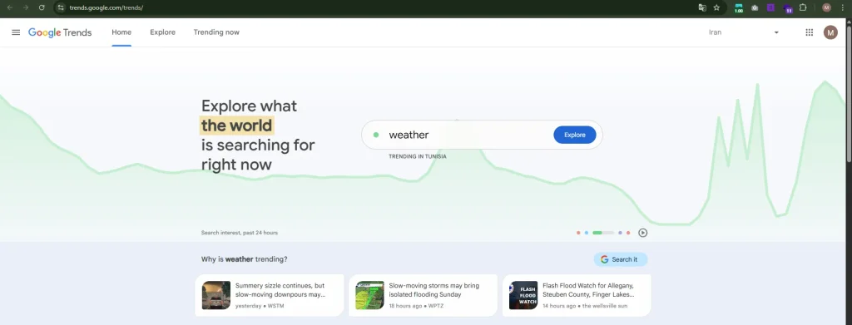The height and width of the screenshot is (325, 852).
Task: Click the WPTZ storm map thumbnail
Action: click(x=369, y=295)
